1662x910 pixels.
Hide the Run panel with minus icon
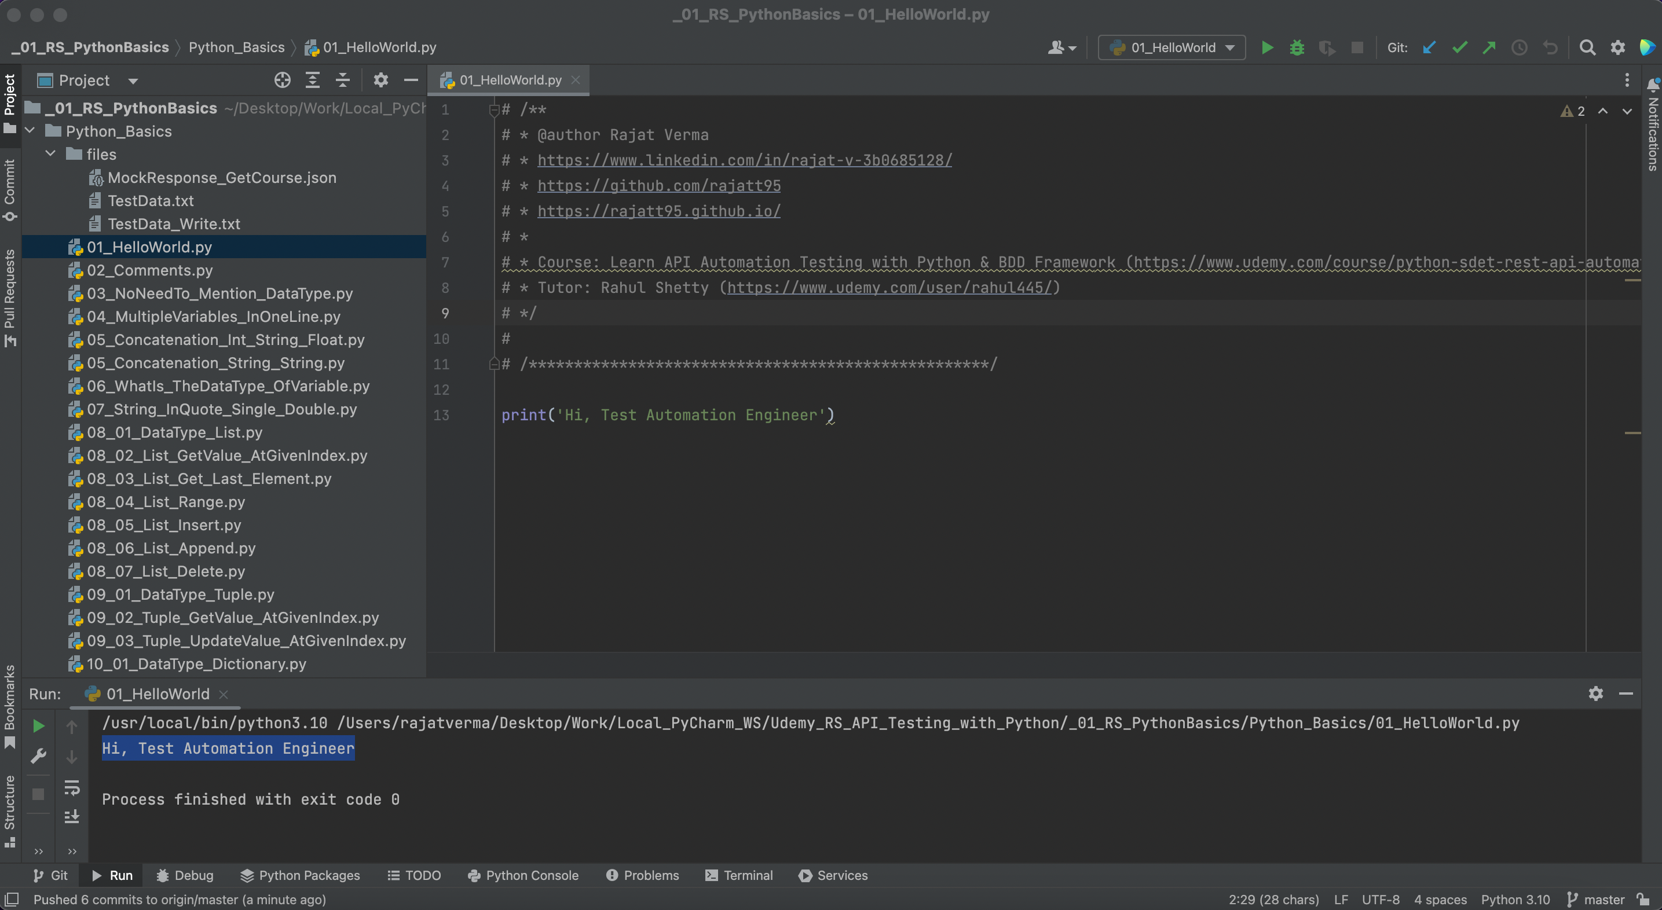[x=1626, y=693]
